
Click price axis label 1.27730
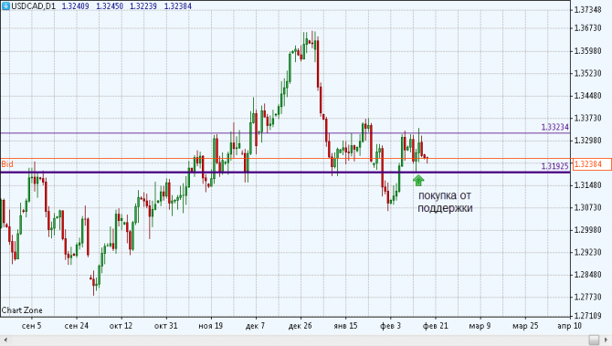pos(588,298)
